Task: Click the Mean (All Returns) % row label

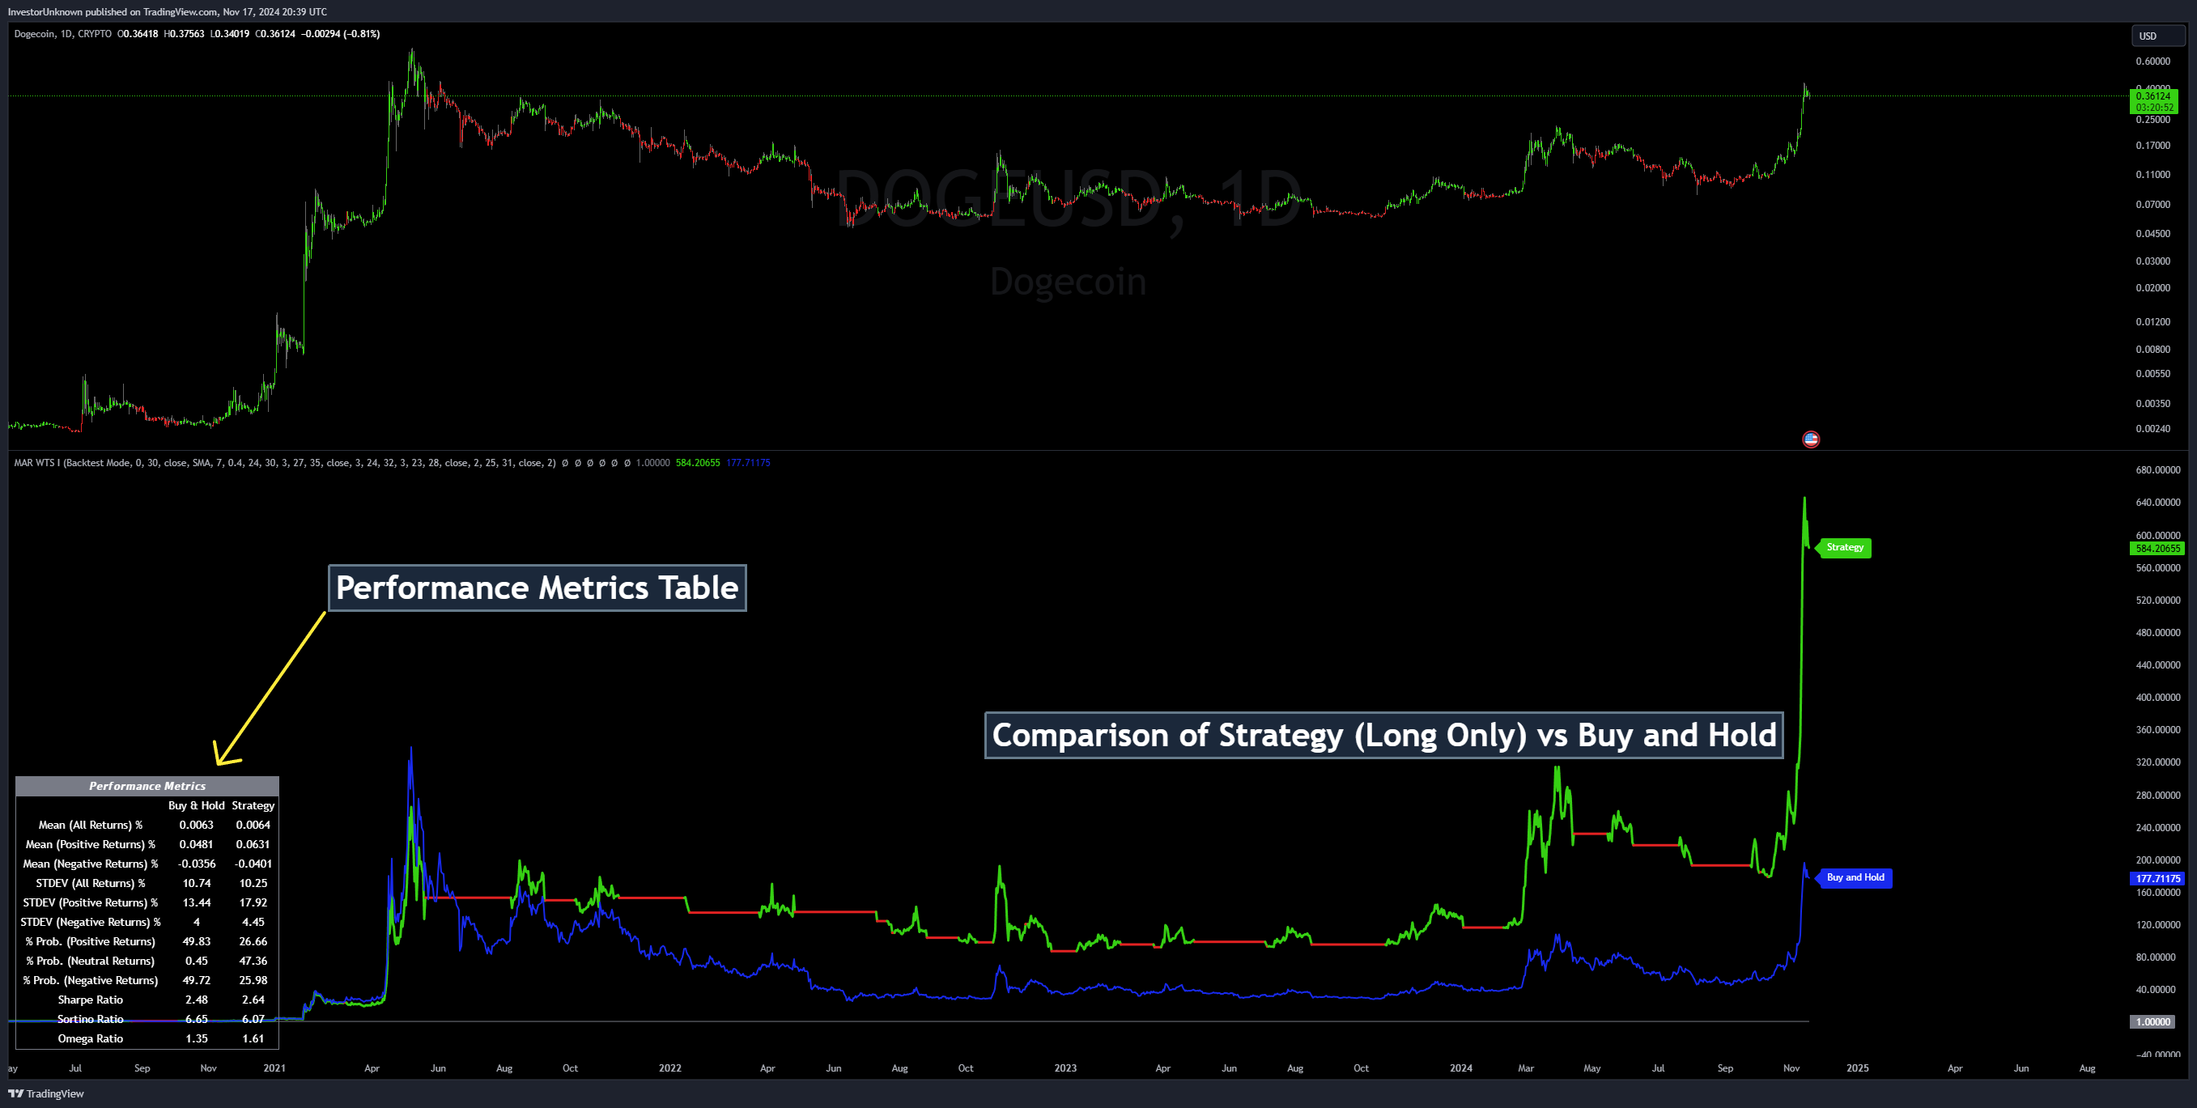Action: click(x=91, y=825)
